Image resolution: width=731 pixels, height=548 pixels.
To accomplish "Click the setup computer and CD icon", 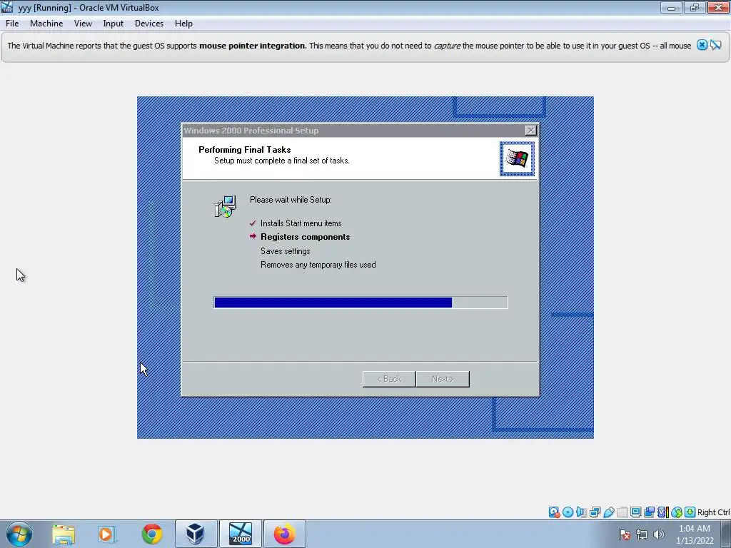I will pos(226,206).
